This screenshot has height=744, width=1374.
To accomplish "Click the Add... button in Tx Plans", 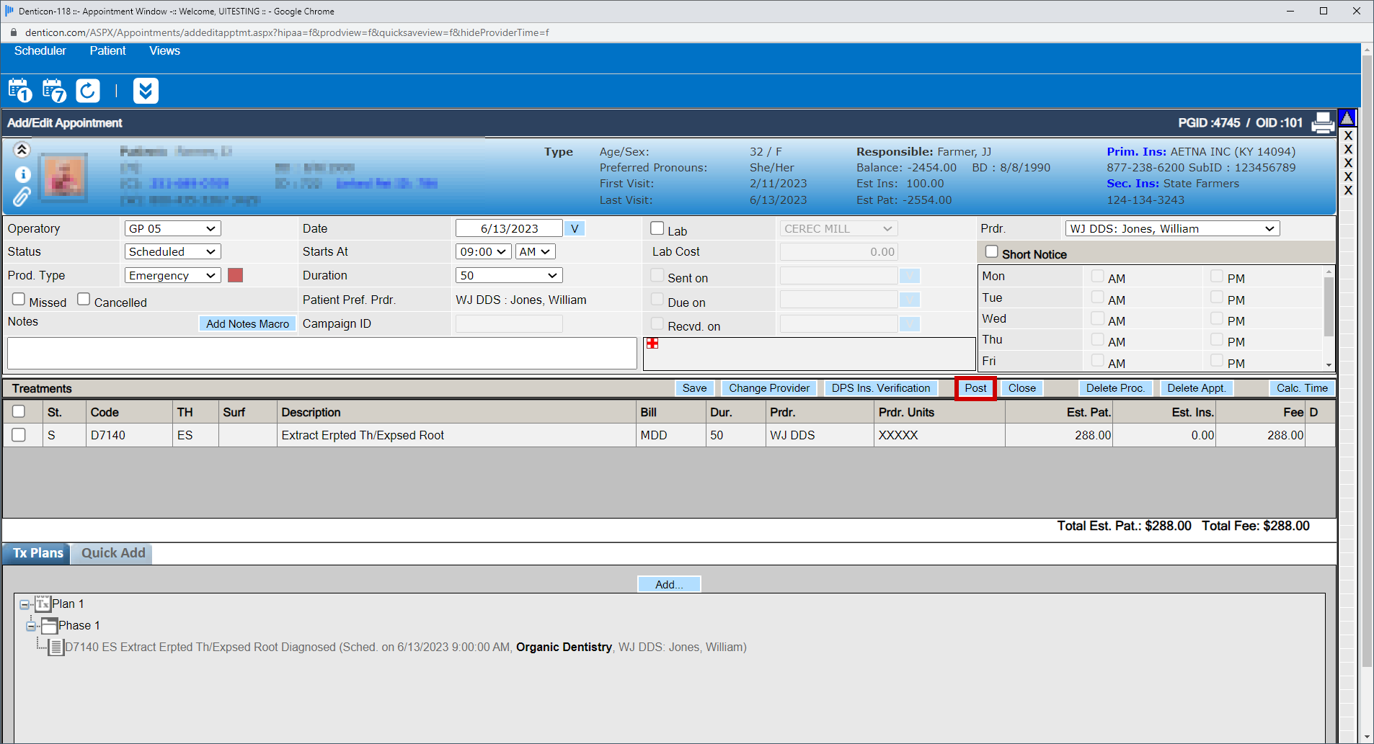I will pyautogui.click(x=669, y=584).
